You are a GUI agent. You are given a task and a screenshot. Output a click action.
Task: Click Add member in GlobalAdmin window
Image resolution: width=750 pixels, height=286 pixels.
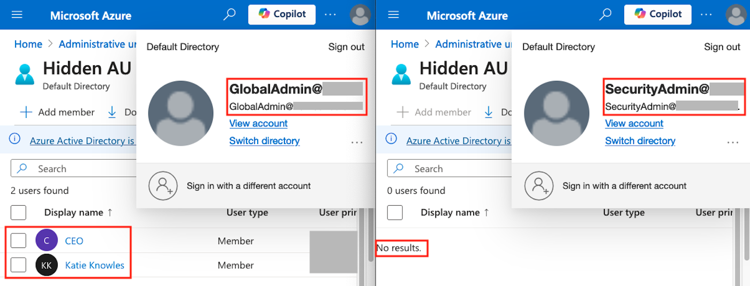coord(57,112)
